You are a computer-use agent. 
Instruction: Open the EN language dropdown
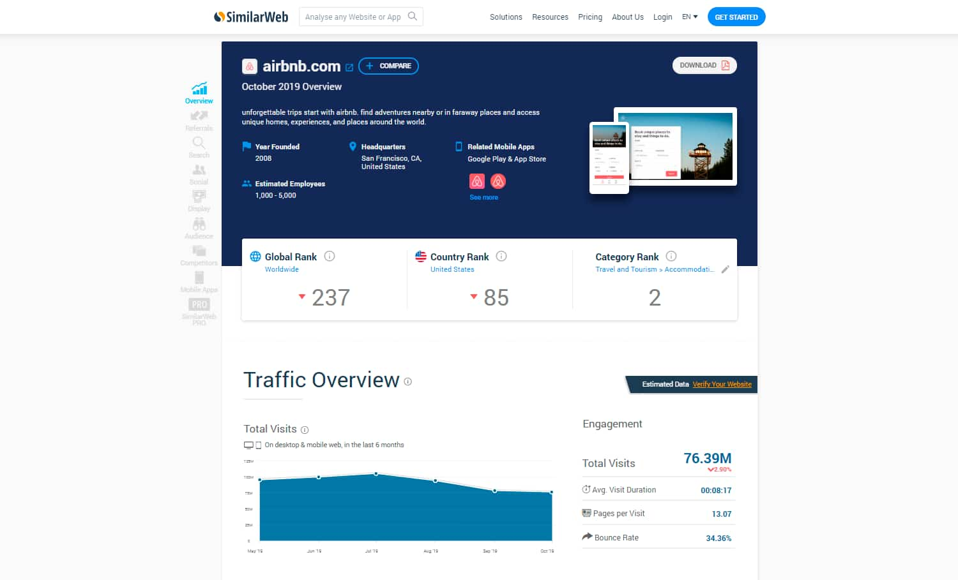point(690,17)
